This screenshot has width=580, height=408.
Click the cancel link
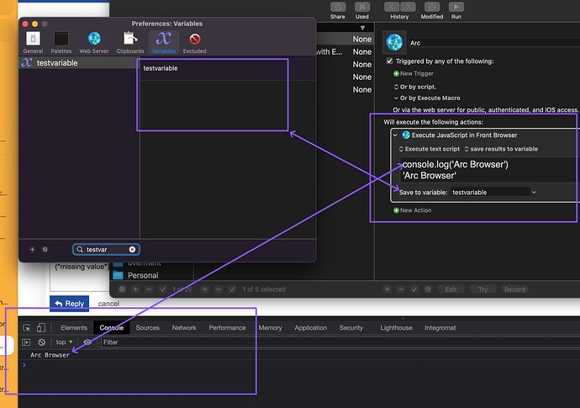coord(108,304)
